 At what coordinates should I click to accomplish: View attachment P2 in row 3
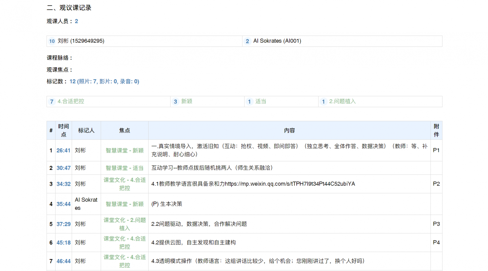[436, 184]
